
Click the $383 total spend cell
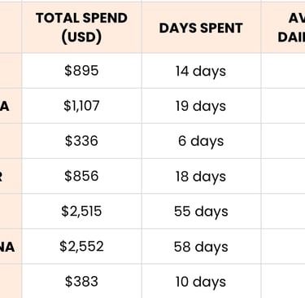tap(81, 281)
